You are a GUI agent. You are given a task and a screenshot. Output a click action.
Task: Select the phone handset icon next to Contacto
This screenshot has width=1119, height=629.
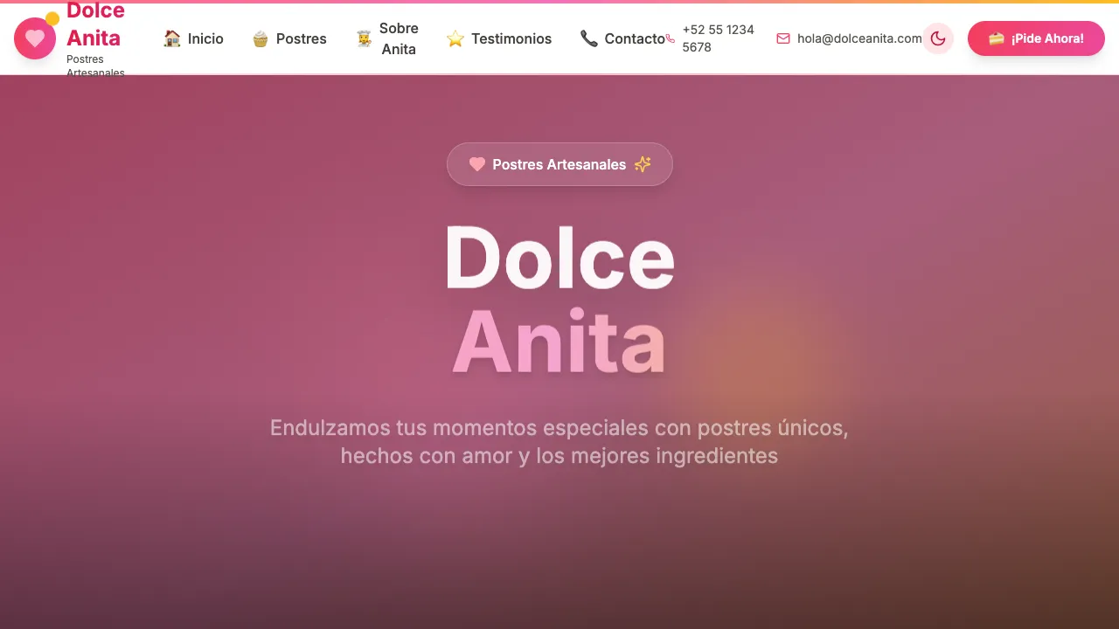587,38
